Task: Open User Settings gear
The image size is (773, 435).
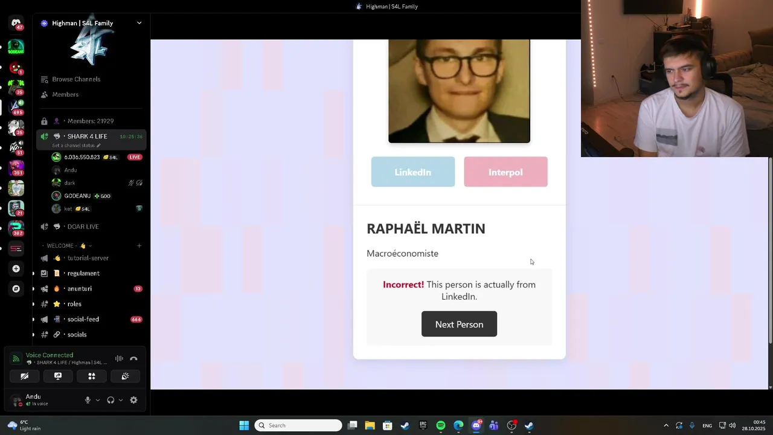Action: click(x=133, y=400)
